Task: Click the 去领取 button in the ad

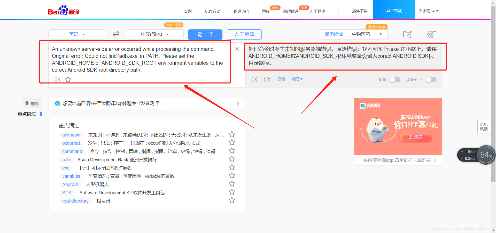Action: click(415, 137)
